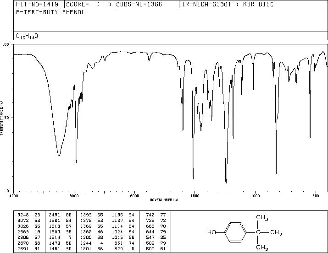Select the 829 peak entry in table
The width and height of the screenshot is (328, 253).
[124, 248]
